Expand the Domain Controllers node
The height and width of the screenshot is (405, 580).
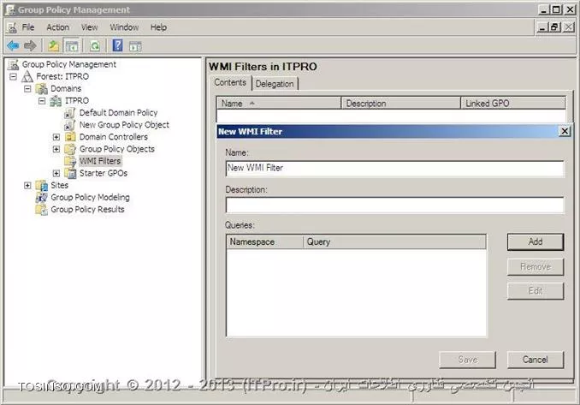[x=56, y=137]
